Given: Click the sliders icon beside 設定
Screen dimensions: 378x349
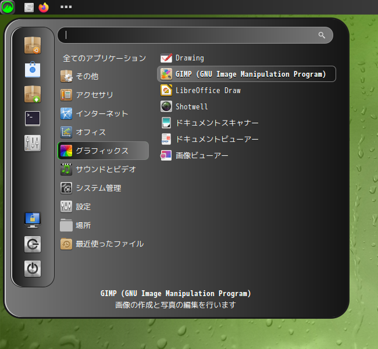Looking at the screenshot, I should (x=66, y=206).
